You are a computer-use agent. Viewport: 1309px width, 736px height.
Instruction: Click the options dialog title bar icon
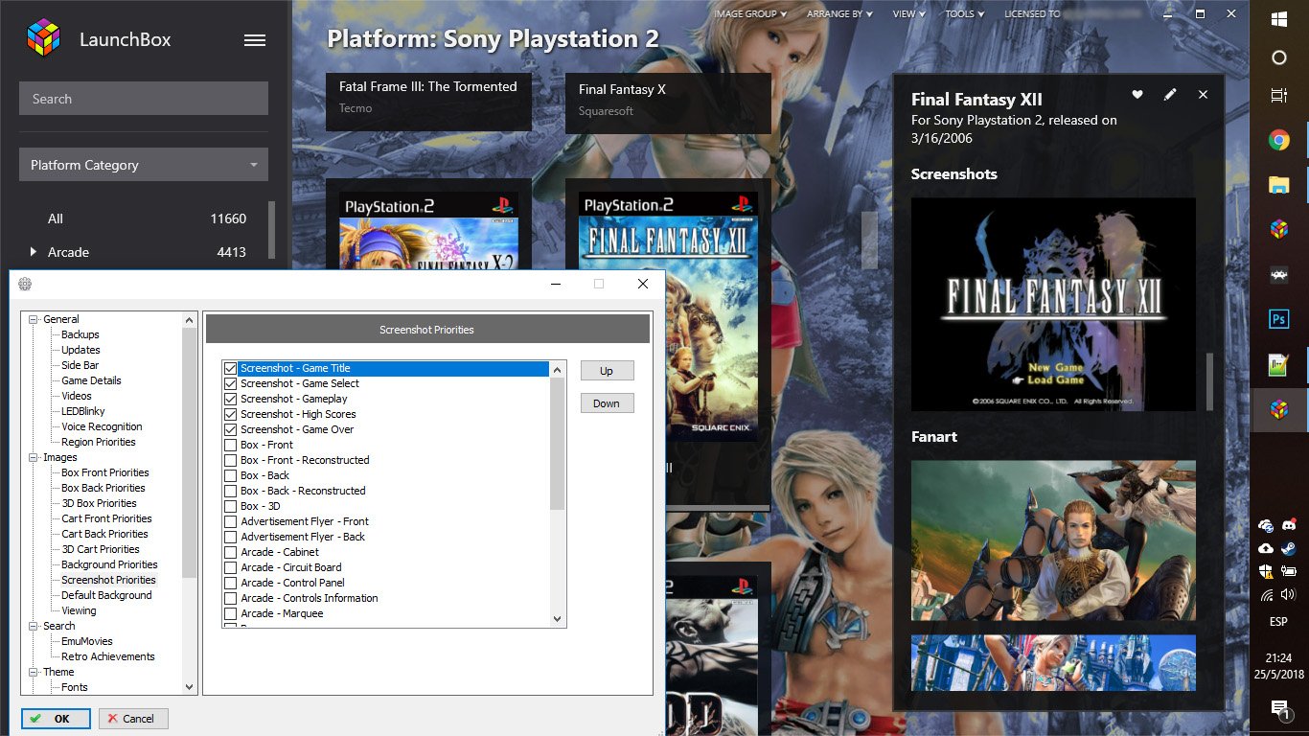click(25, 284)
